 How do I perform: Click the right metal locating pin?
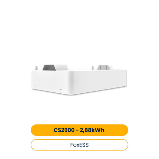click(x=93, y=68)
